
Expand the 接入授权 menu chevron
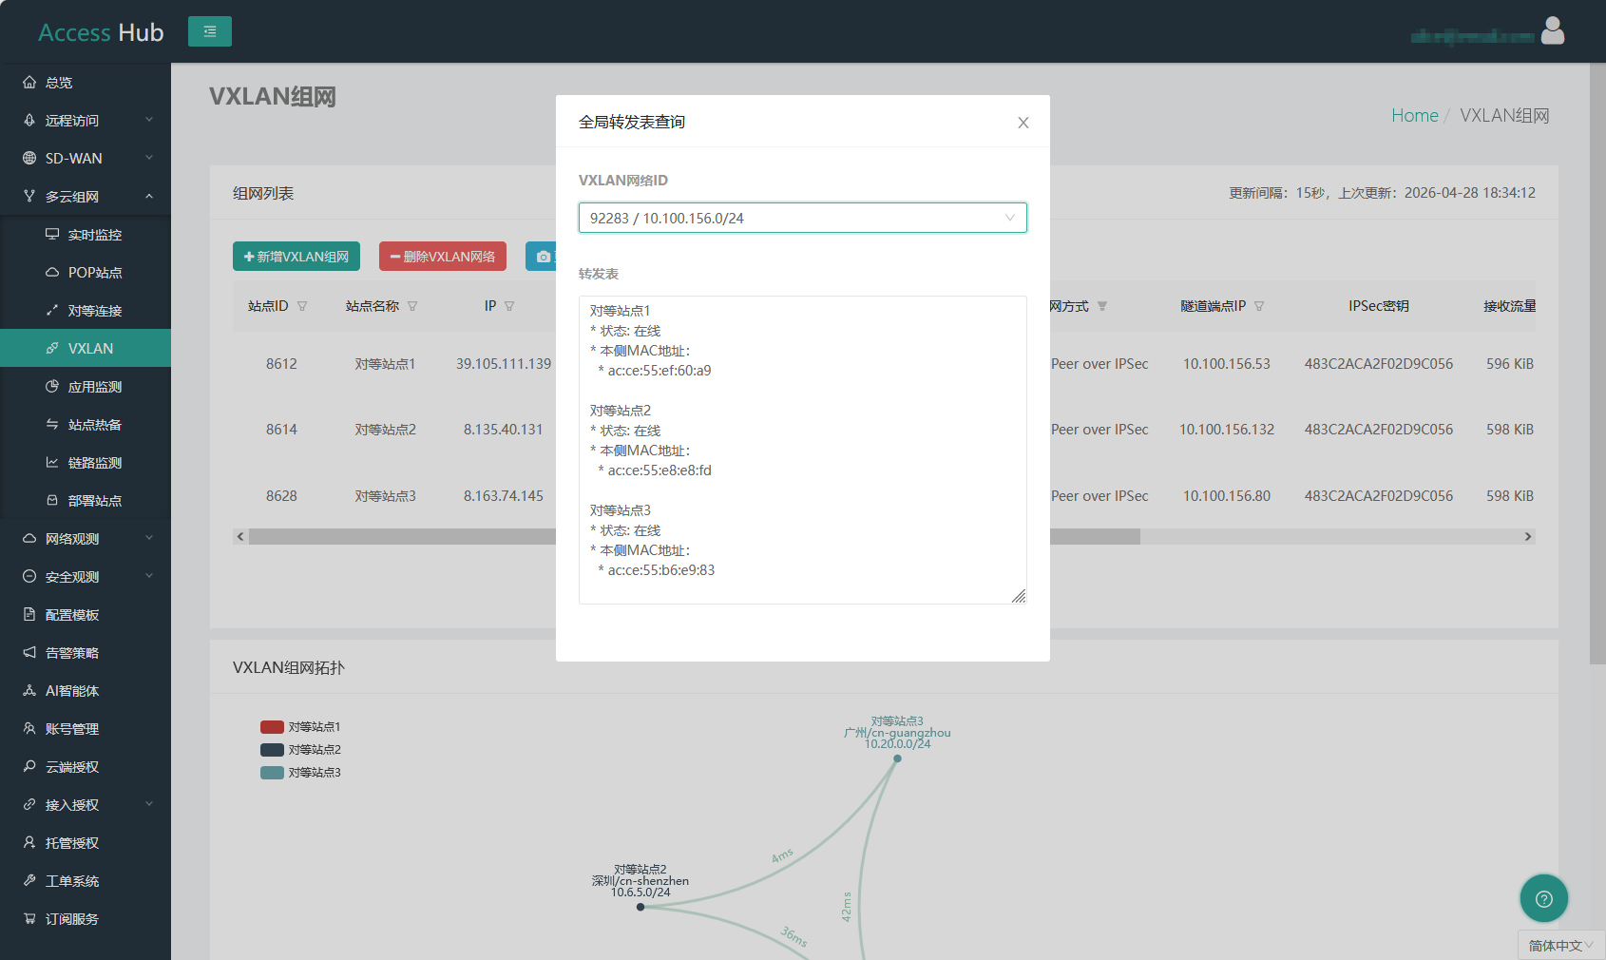[x=149, y=805]
